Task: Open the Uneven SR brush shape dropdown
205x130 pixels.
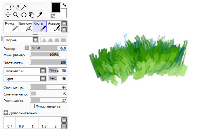Action: coord(25,71)
